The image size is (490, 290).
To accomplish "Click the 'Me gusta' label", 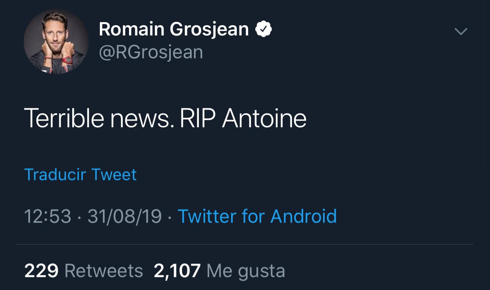I will (245, 271).
